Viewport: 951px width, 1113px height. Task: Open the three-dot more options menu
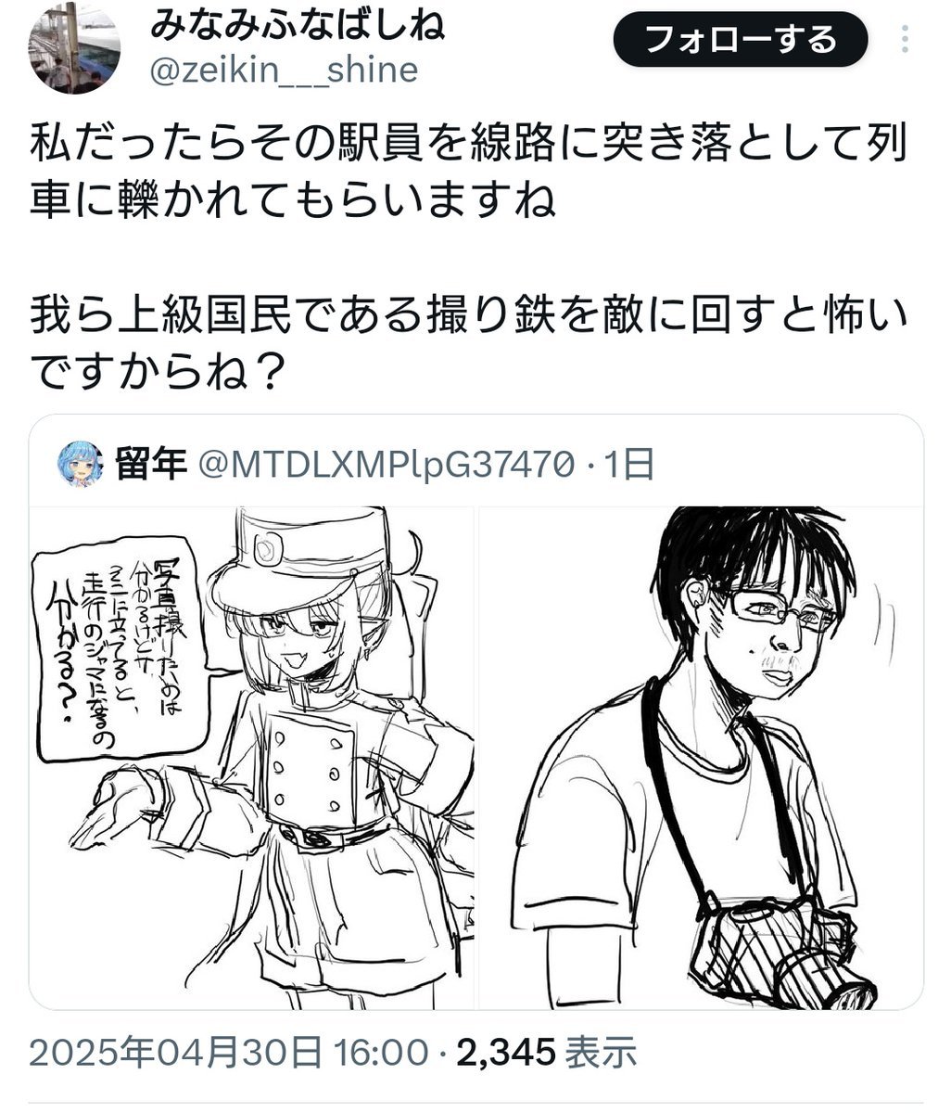[x=905, y=41]
